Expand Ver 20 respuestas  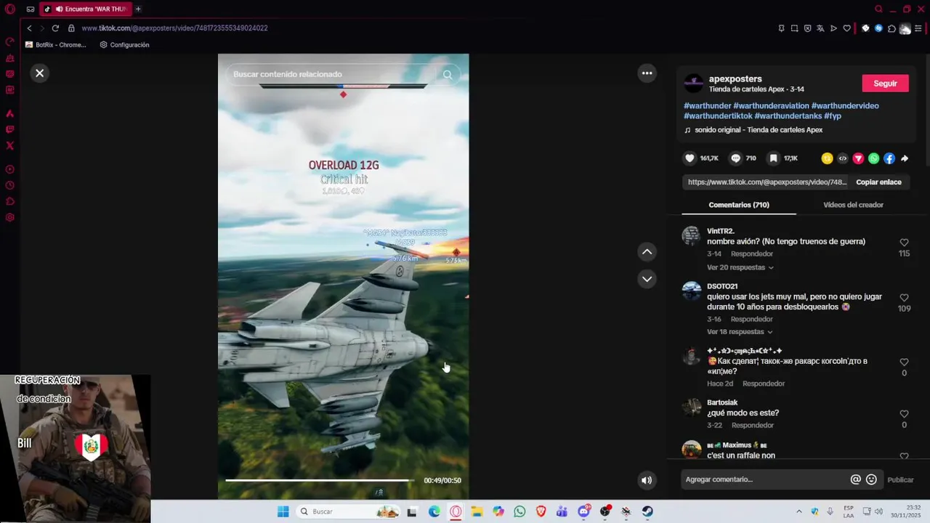[x=740, y=267]
